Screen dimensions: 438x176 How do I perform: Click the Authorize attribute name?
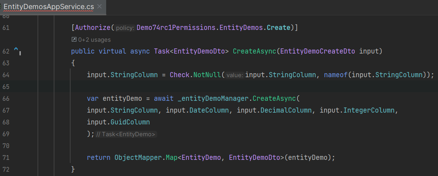coord(93,28)
